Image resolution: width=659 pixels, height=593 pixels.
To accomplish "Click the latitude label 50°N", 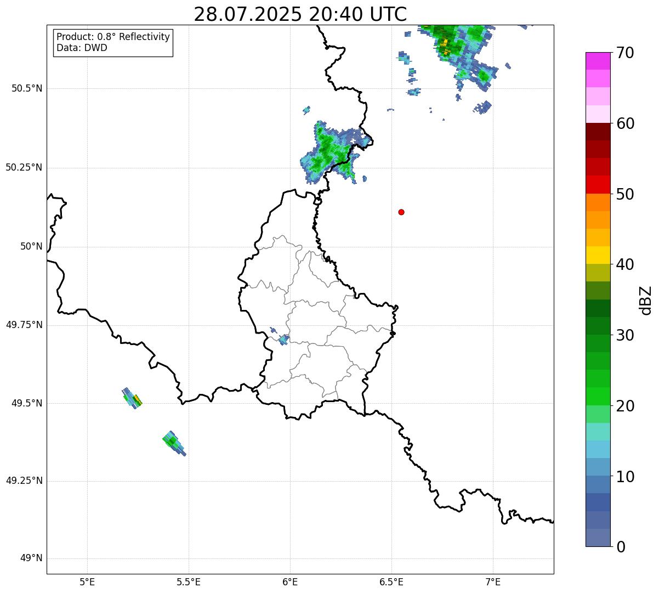I will pos(31,246).
